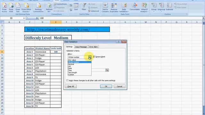Click the dialog help question mark
This screenshot has width=205, height=115.
pyautogui.click(x=119, y=42)
